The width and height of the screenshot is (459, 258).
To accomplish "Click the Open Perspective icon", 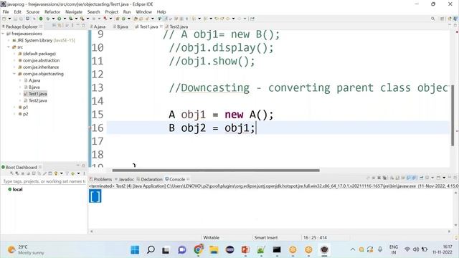I will click(443, 19).
